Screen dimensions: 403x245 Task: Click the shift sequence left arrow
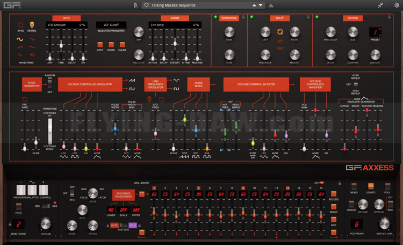click(x=141, y=237)
